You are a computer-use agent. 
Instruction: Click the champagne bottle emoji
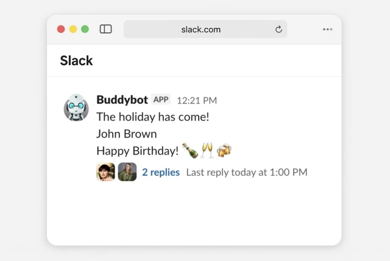click(x=190, y=150)
